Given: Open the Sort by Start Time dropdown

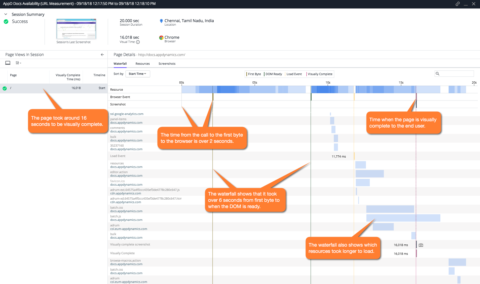Looking at the screenshot, I should pos(138,74).
